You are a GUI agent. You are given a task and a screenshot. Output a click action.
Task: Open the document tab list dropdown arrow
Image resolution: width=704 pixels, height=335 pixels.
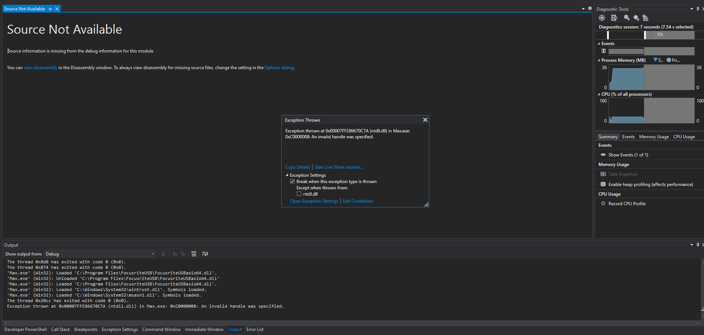[x=583, y=9]
